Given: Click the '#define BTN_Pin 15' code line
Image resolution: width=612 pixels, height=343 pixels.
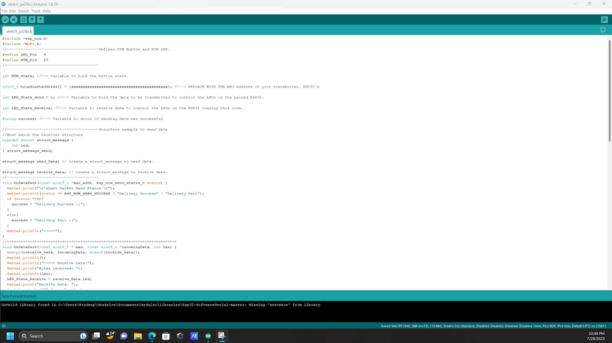Looking at the screenshot, I should [x=25, y=60].
